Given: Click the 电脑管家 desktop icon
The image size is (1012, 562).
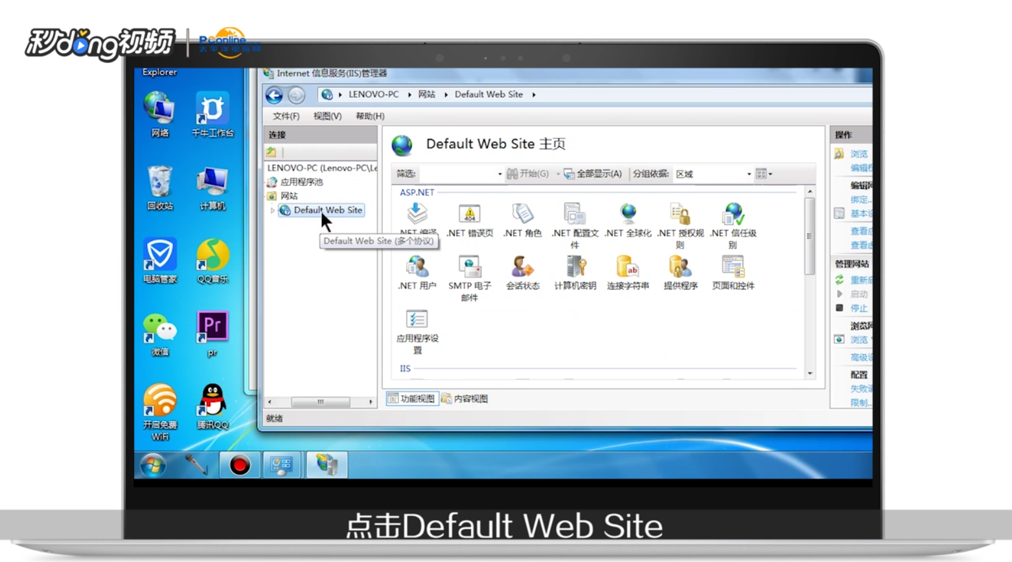Looking at the screenshot, I should pos(159,260).
